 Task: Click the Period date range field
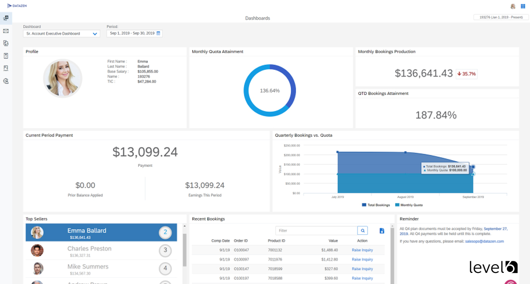point(132,33)
